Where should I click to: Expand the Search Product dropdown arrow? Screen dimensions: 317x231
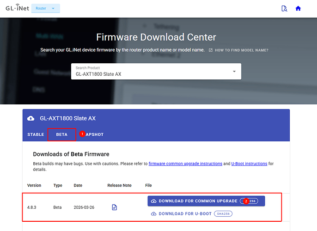click(x=234, y=71)
